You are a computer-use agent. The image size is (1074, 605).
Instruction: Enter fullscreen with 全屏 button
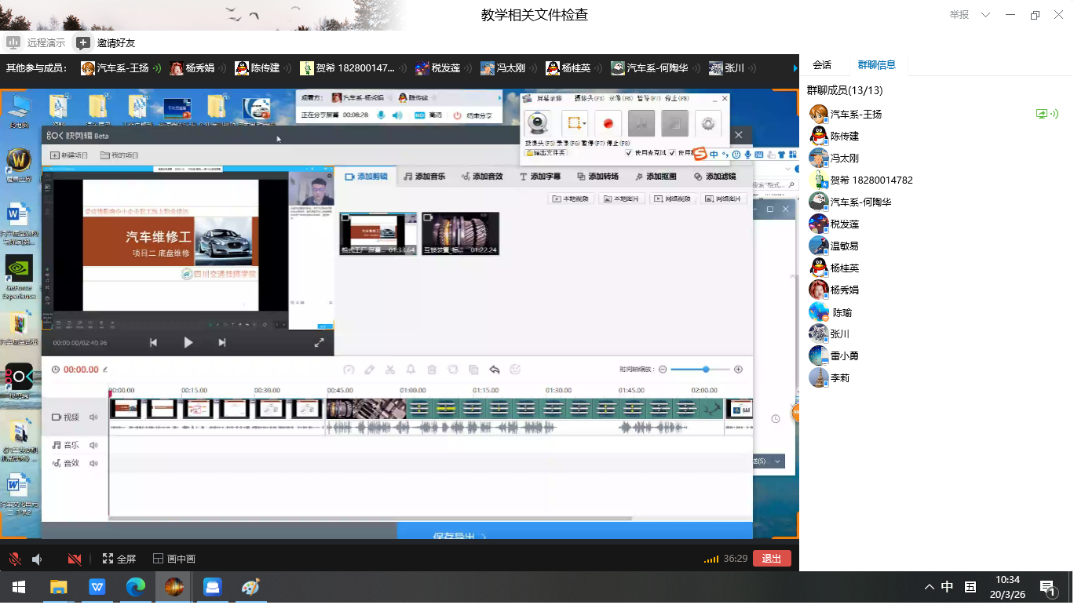pyautogui.click(x=119, y=559)
